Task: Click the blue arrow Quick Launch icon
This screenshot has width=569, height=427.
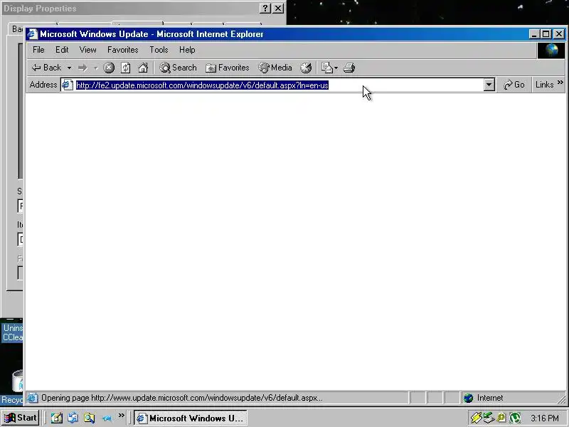Action: click(106, 418)
